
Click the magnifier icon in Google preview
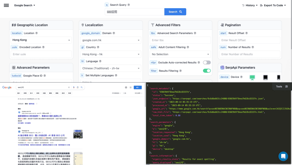(82, 87)
